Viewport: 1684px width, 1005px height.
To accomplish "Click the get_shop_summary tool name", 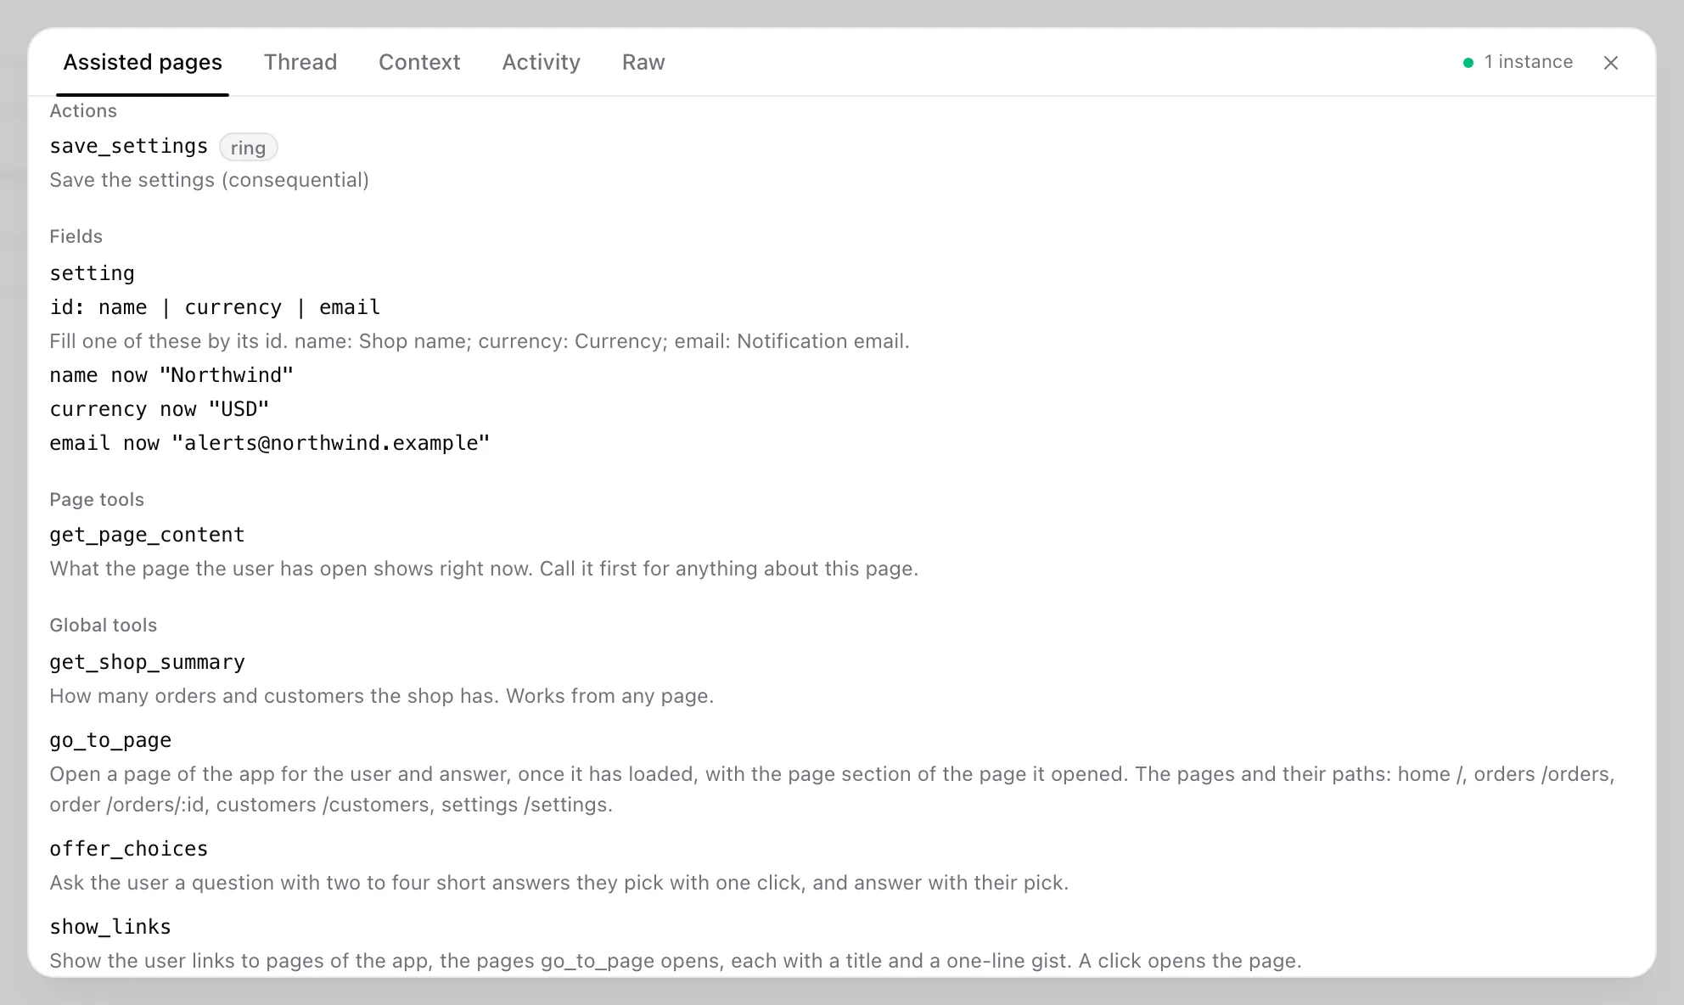I will (147, 662).
